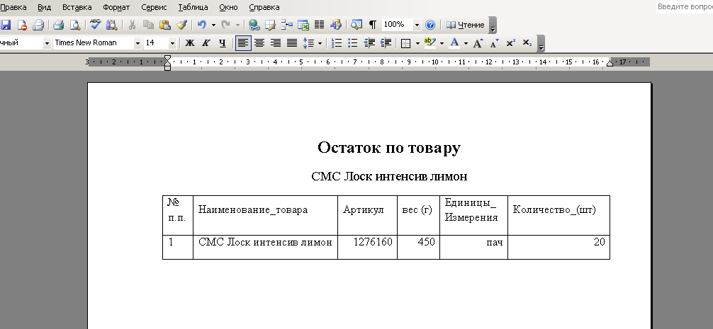
Task: Open the Правка menu
Action: point(13,7)
